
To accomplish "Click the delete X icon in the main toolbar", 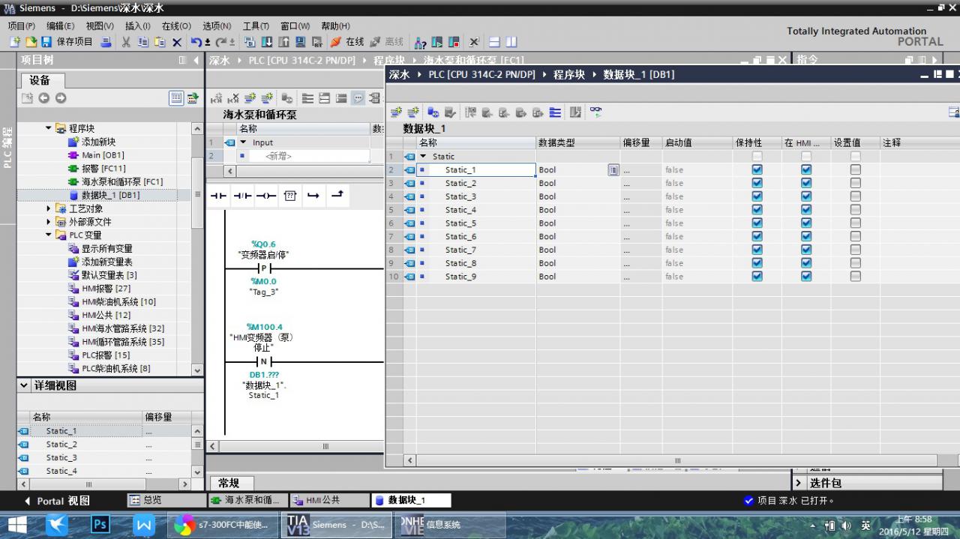I will 177,42.
